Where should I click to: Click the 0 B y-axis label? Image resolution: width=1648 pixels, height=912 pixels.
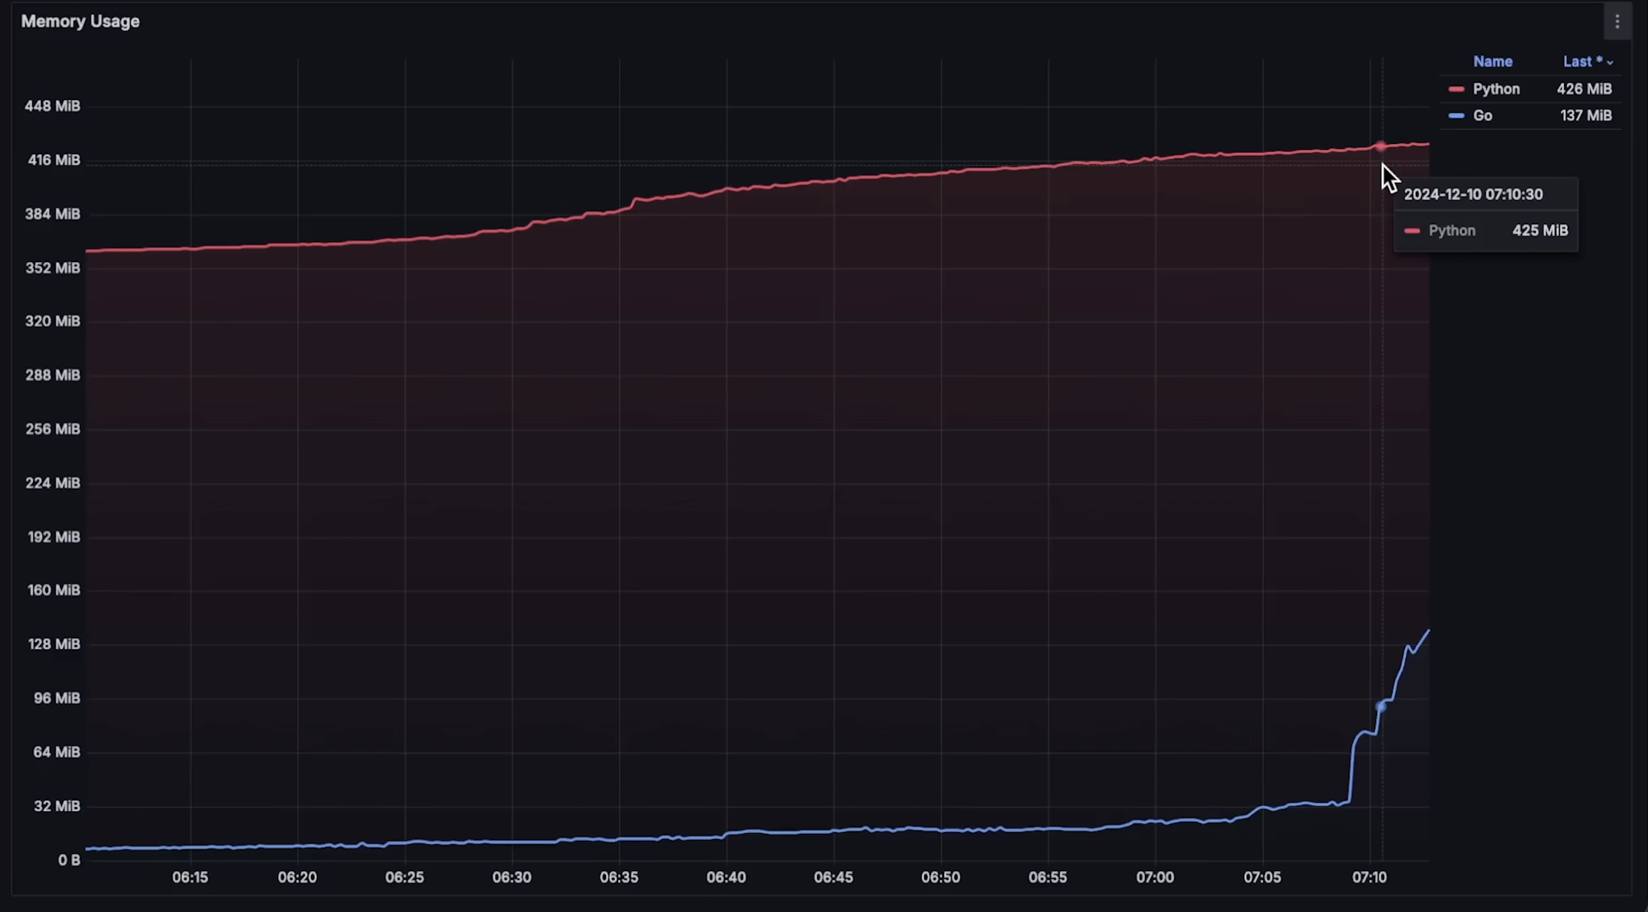69,860
